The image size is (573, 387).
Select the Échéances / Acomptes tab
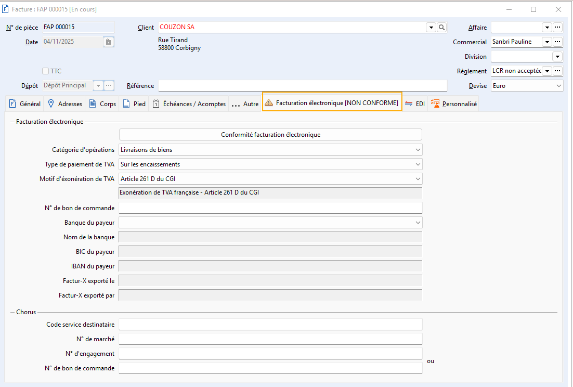coord(190,104)
